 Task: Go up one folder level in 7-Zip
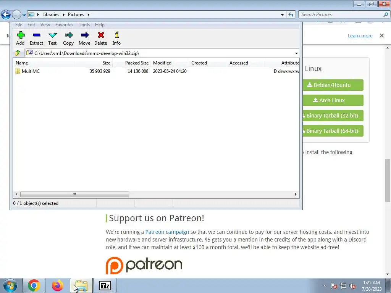tap(18, 53)
